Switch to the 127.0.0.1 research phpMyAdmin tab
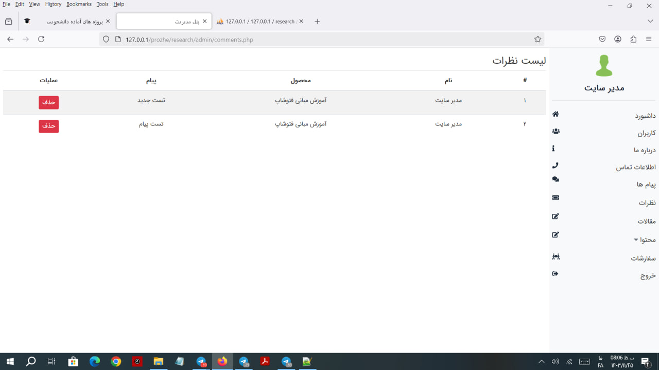659x370 pixels. coord(260,21)
